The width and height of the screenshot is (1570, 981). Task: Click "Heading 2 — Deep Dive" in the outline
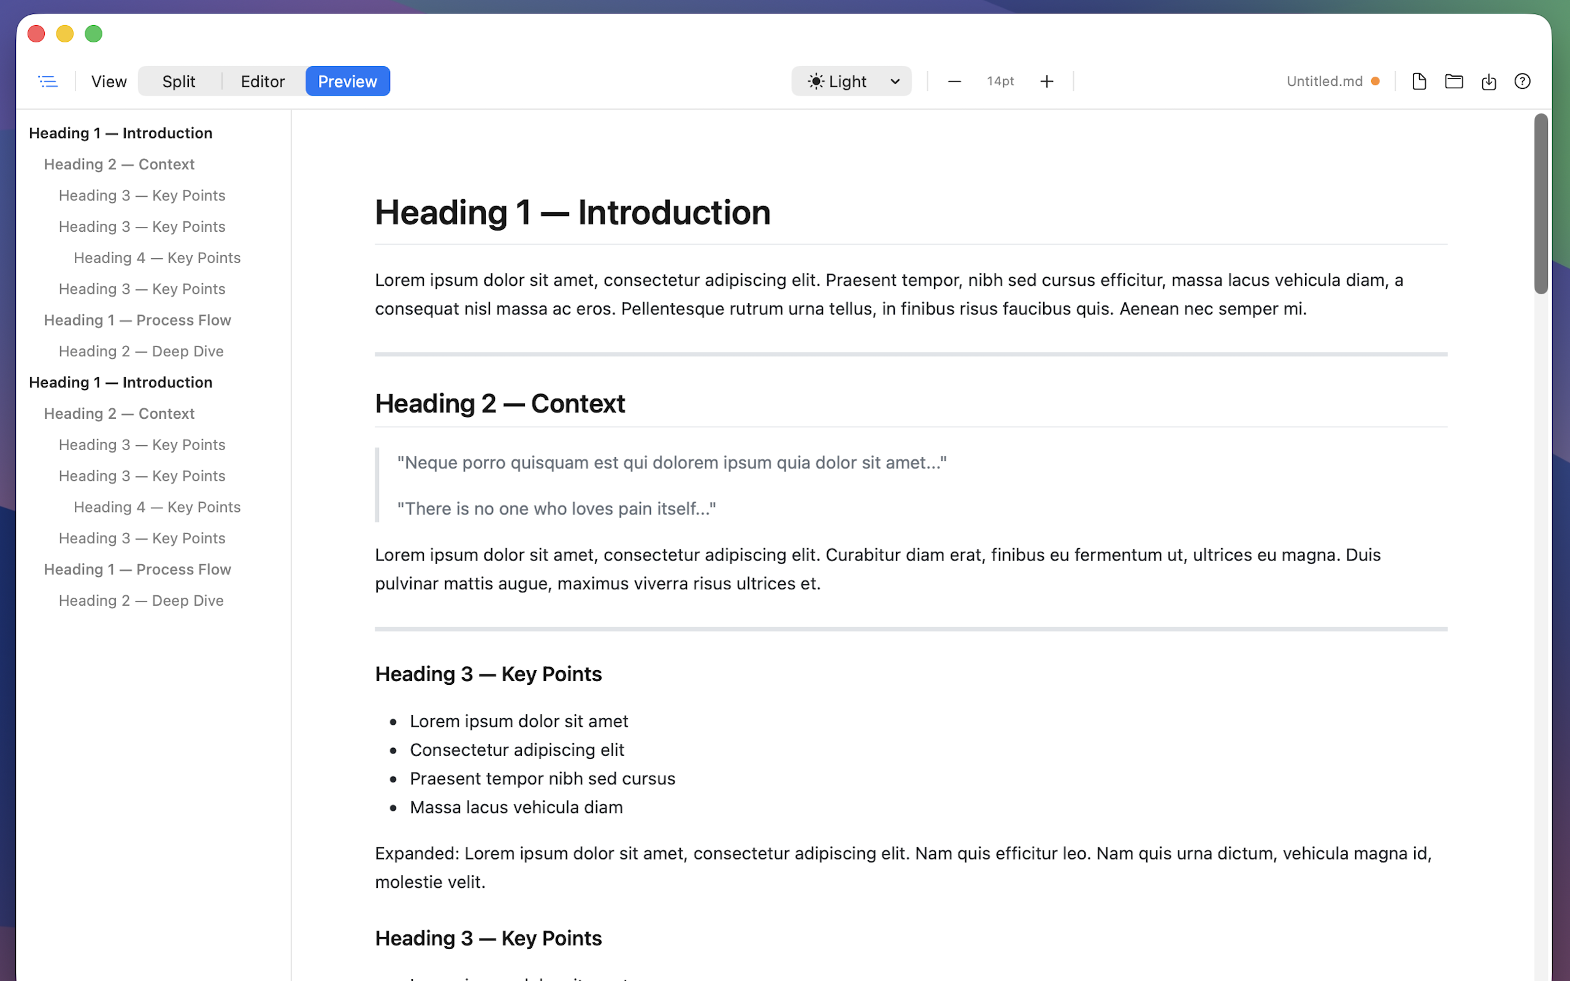[x=140, y=350]
